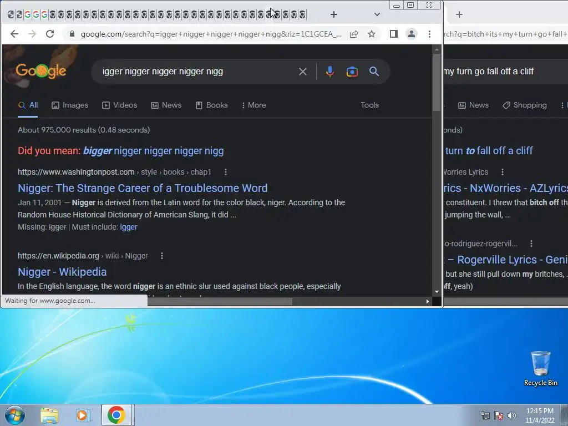
Task: Click the 'Must include' term link
Action: coord(129,227)
